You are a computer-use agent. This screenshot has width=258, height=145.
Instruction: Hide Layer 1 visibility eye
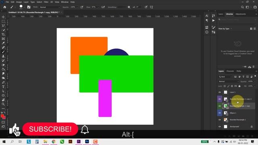[x=220, y=92]
